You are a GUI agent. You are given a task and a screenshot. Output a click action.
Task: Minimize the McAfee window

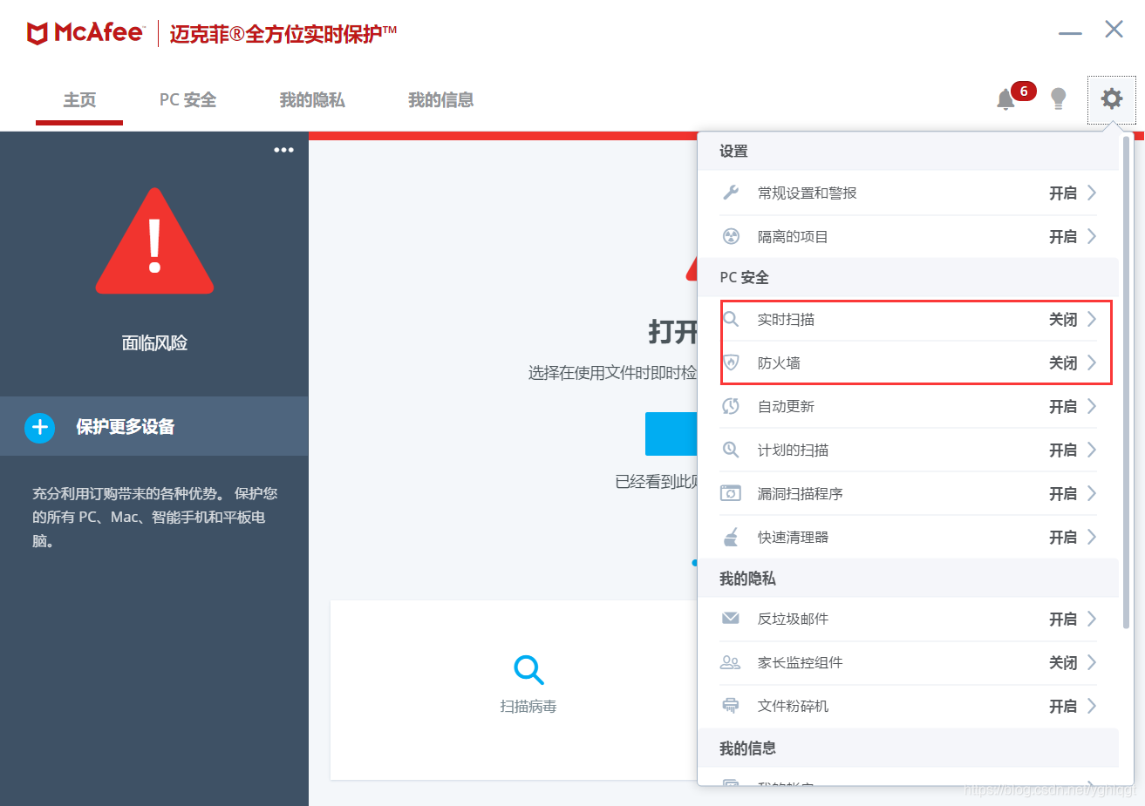click(1070, 33)
